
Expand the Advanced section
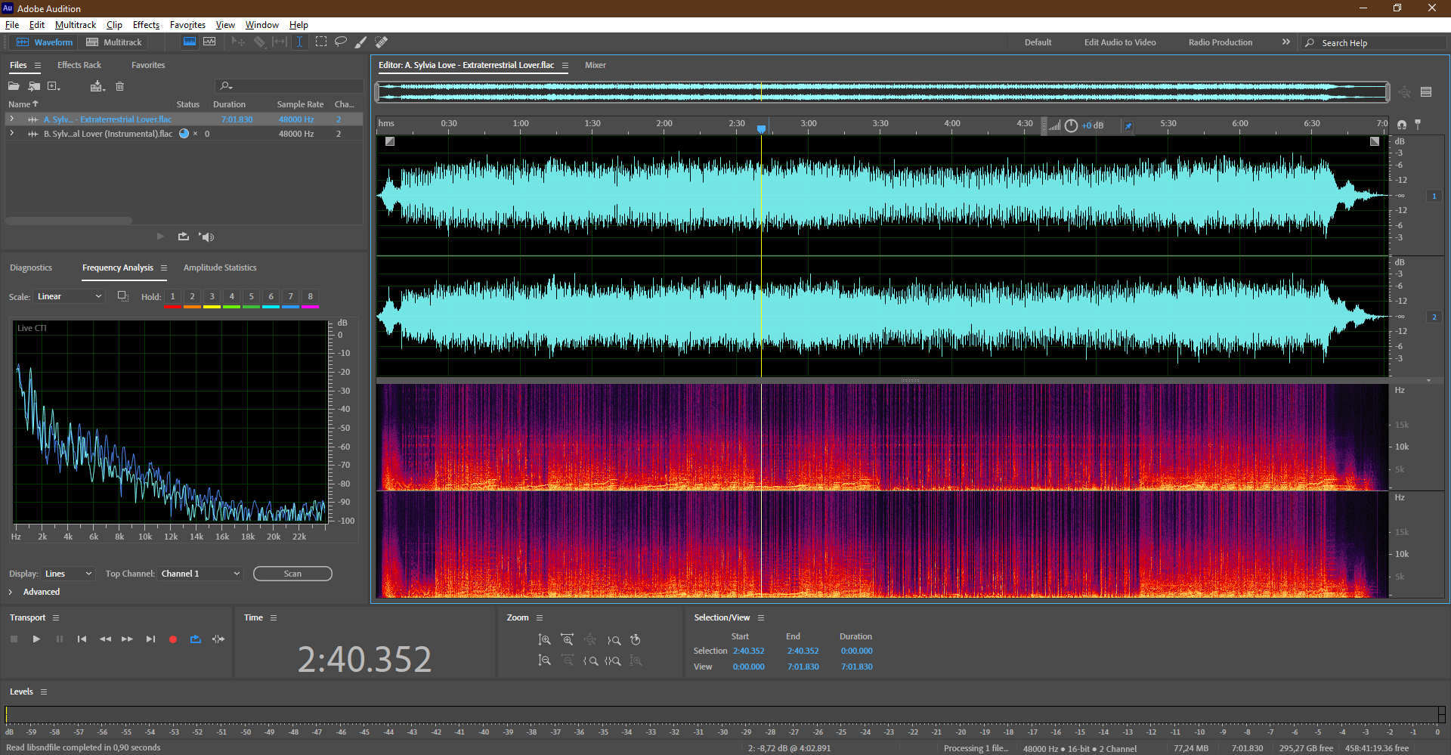coord(11,592)
